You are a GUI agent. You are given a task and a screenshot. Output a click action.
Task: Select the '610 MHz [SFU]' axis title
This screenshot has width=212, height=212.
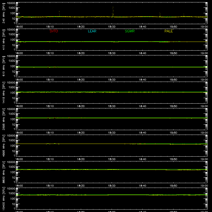point(3,66)
